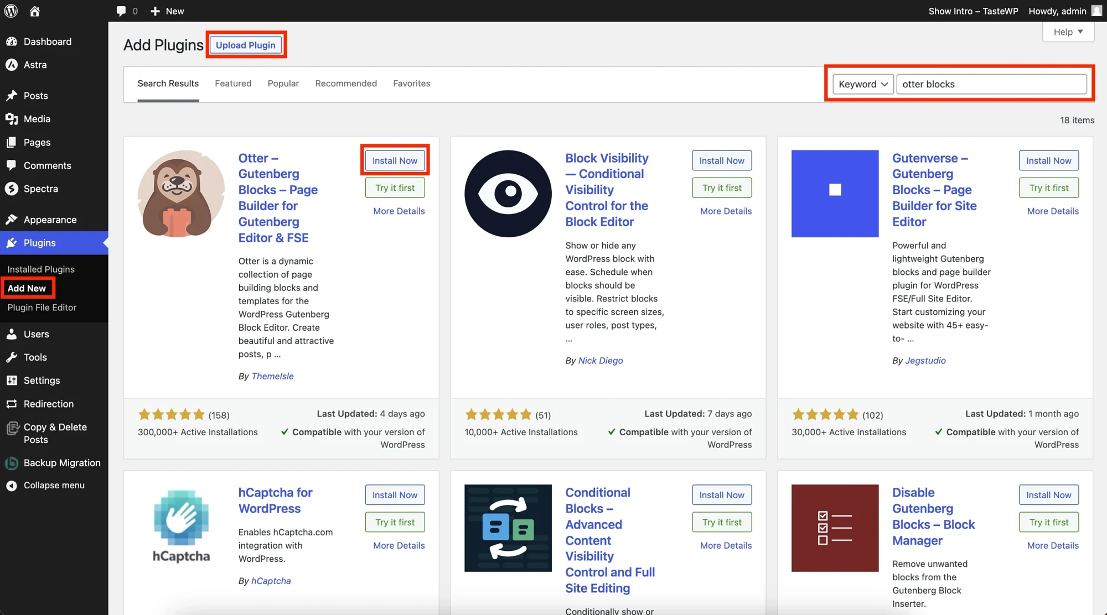Click into the otter blocks search input field
The height and width of the screenshot is (615, 1107).
click(992, 84)
